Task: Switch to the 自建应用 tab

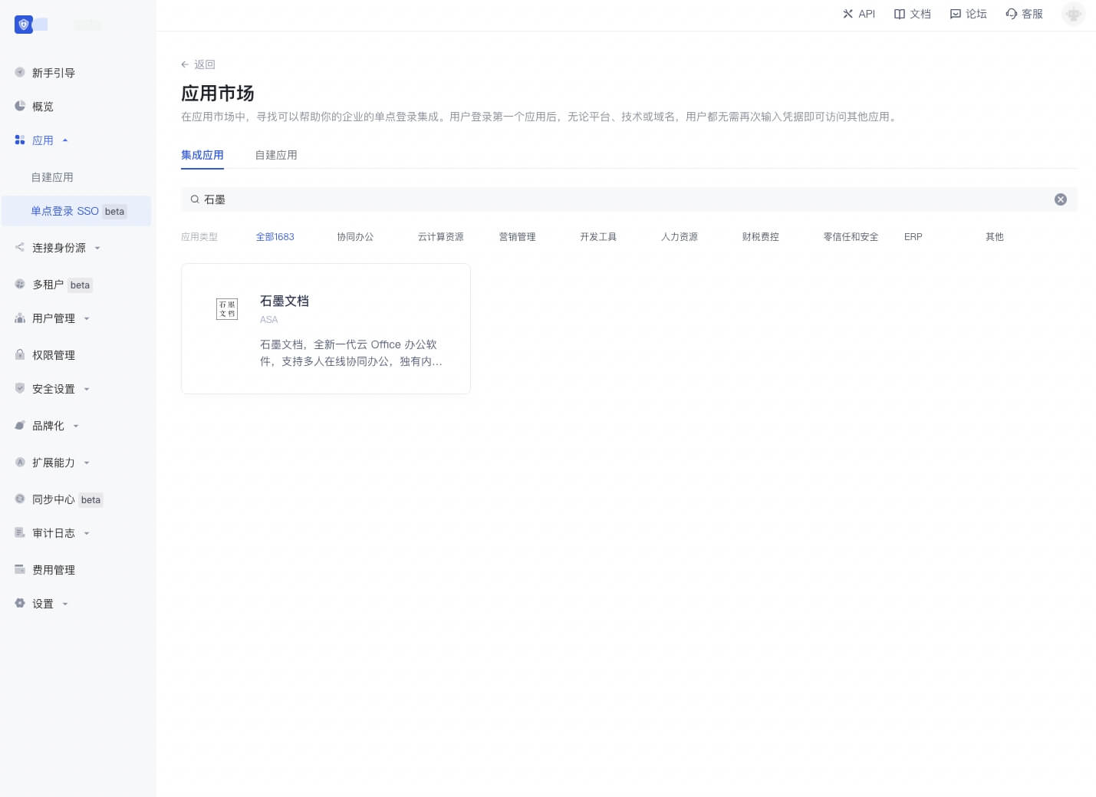Action: click(x=276, y=155)
